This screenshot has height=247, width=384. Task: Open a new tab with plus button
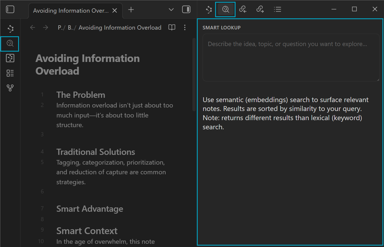[x=131, y=10]
